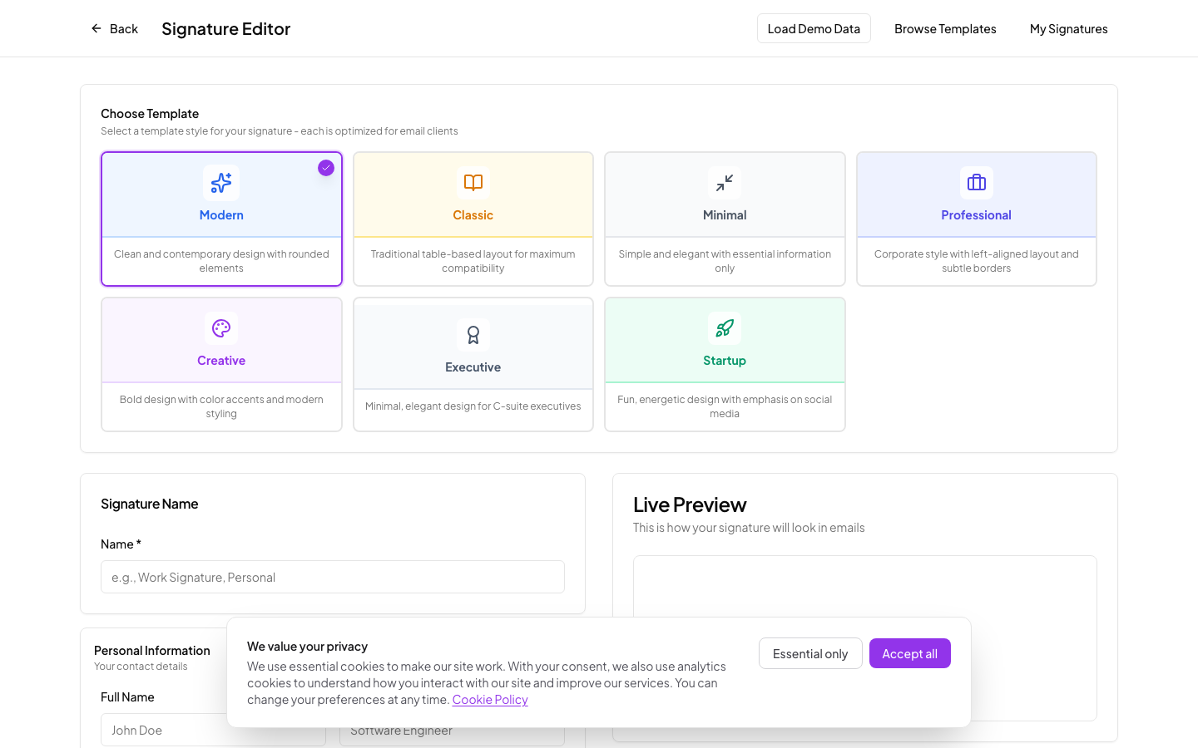Click the Software Engineer job title field

pos(452,730)
